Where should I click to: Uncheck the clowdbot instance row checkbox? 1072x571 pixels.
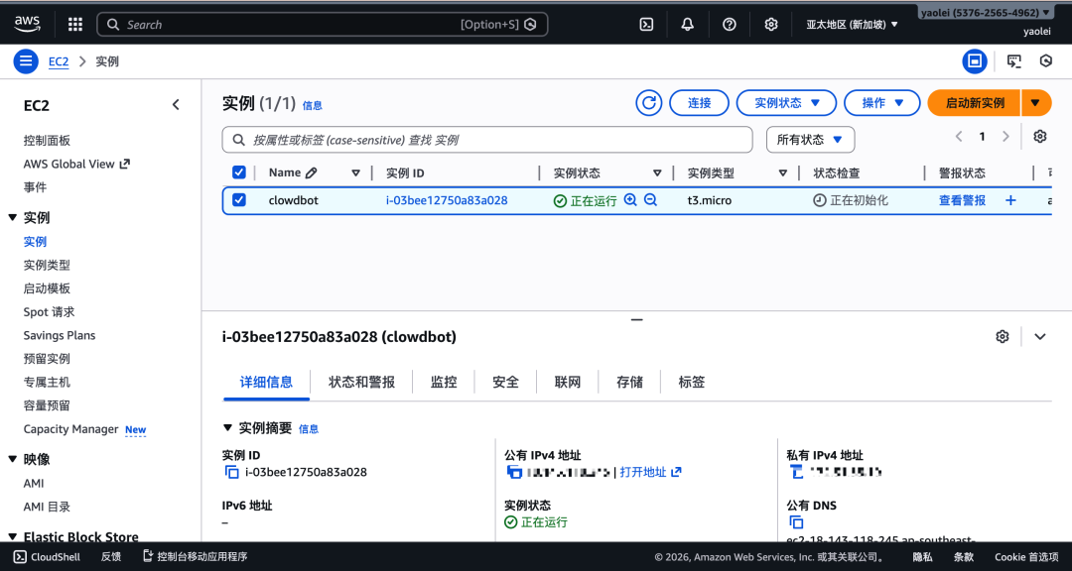click(x=239, y=199)
